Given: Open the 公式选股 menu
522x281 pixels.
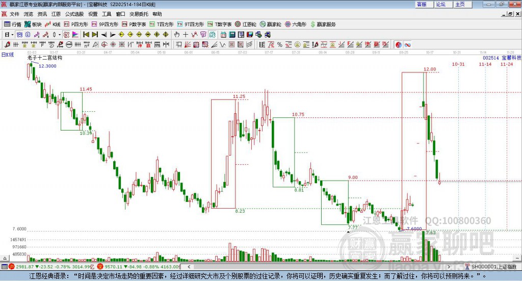Looking at the screenshot, I should [74, 14].
